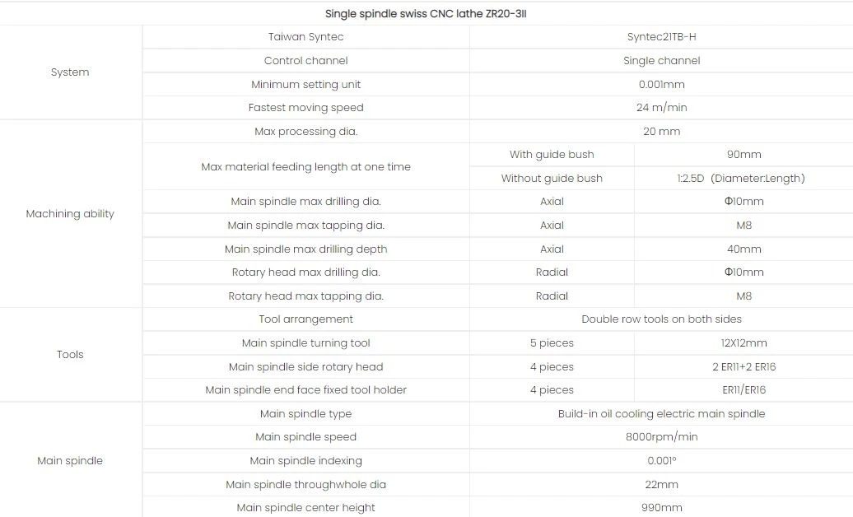This screenshot has width=853, height=517.
Task: Click the With guide bush cell
Action: click(x=552, y=155)
